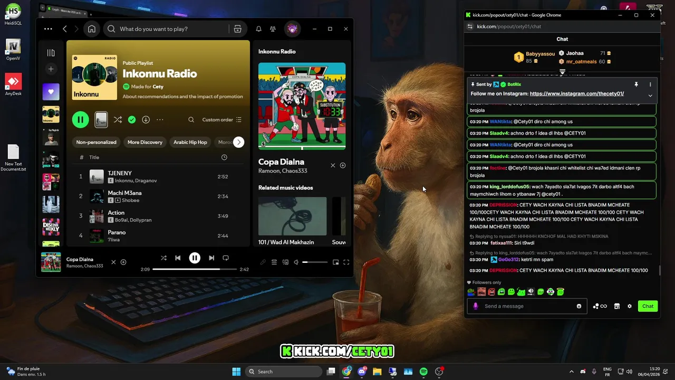Play track TJENENY
The width and height of the screenshot is (675, 380).
(x=158, y=177)
